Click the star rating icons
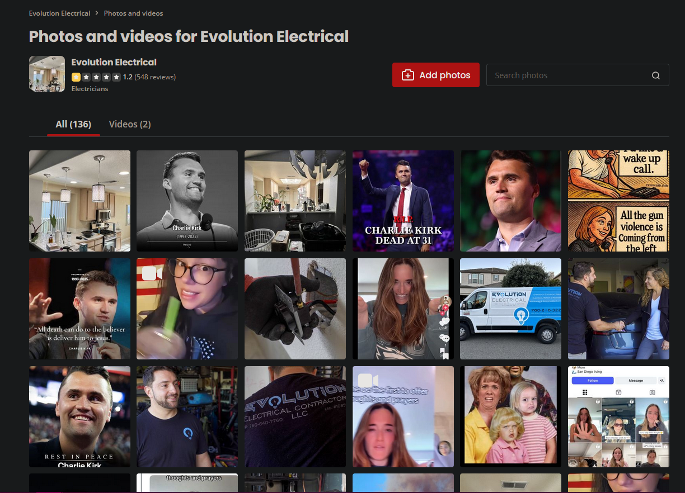The width and height of the screenshot is (685, 493). click(96, 77)
